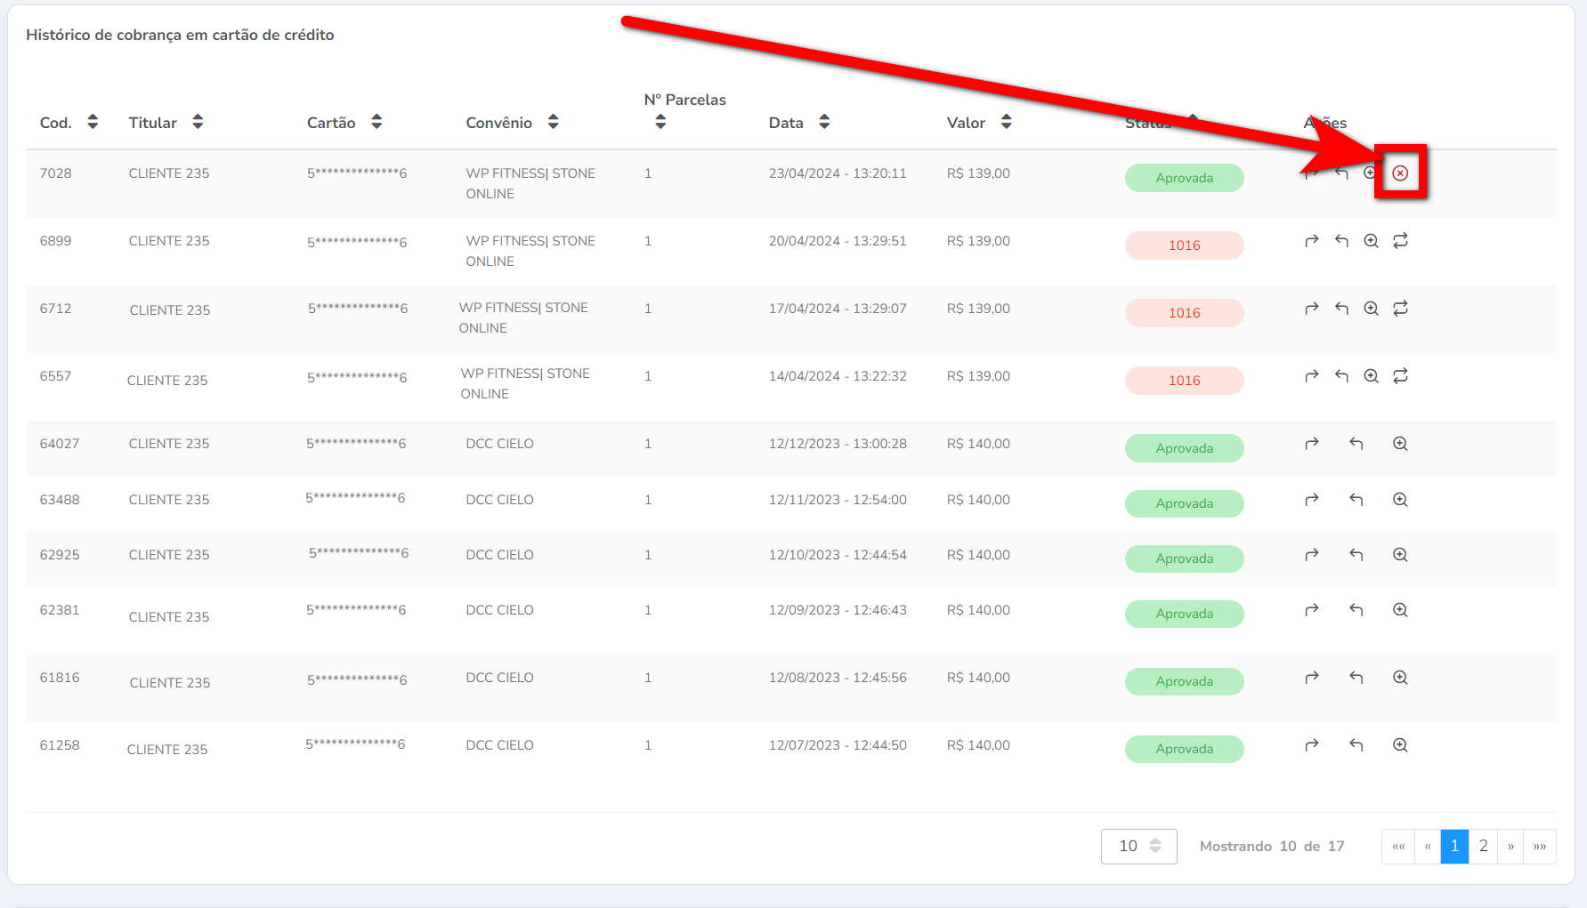Open the rows-per-page selector showing 10
The width and height of the screenshot is (1587, 908).
1138,846
